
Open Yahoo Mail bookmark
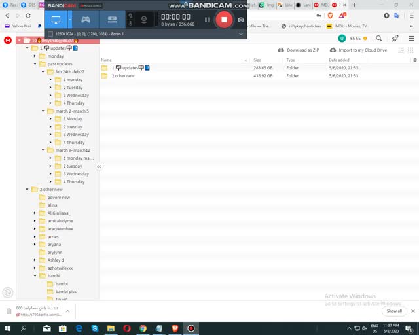(18, 26)
